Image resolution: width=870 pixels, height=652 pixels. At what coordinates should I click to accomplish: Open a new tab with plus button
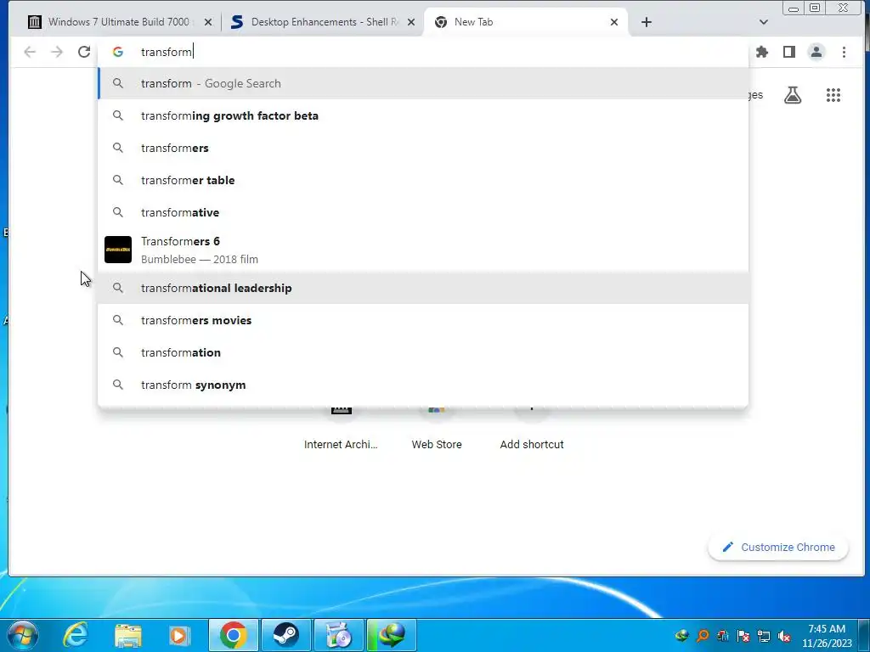point(647,22)
